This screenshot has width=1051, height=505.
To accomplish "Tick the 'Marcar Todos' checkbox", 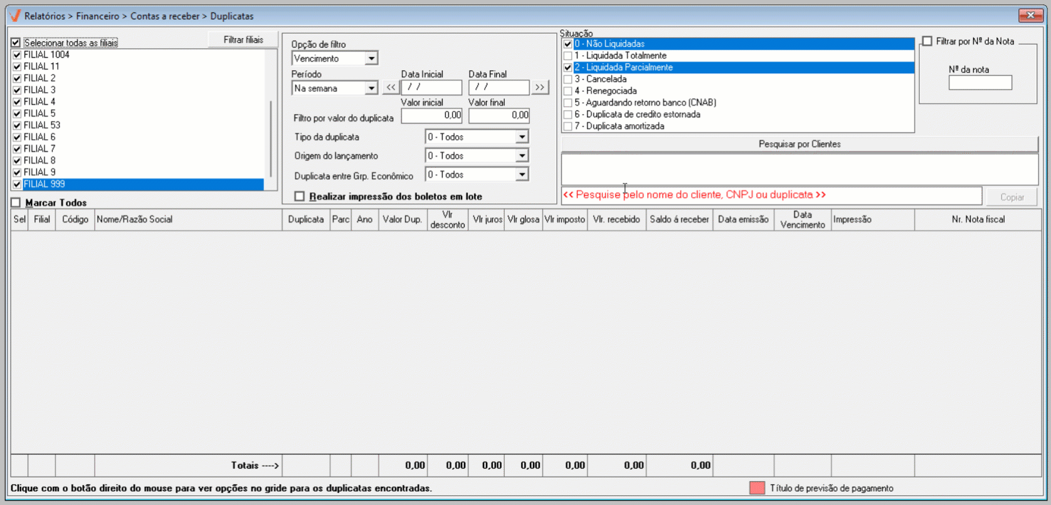I will click(x=16, y=203).
